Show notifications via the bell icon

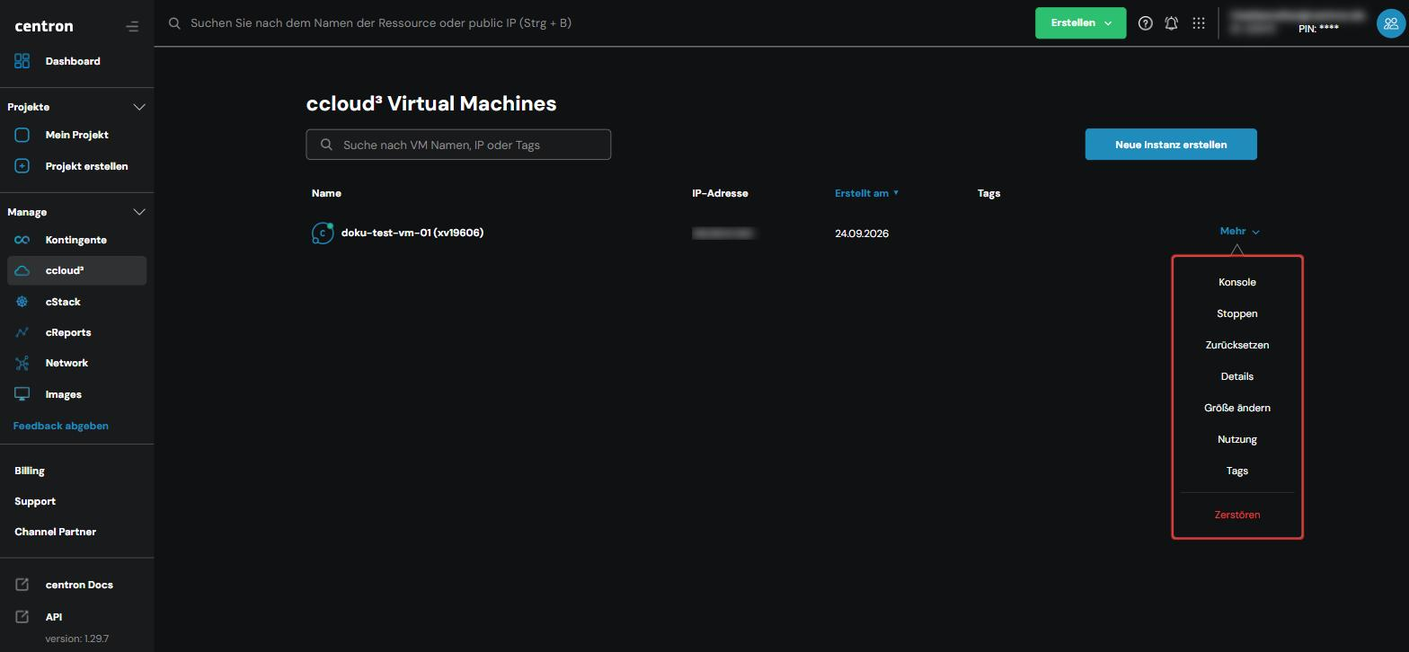point(1172,23)
